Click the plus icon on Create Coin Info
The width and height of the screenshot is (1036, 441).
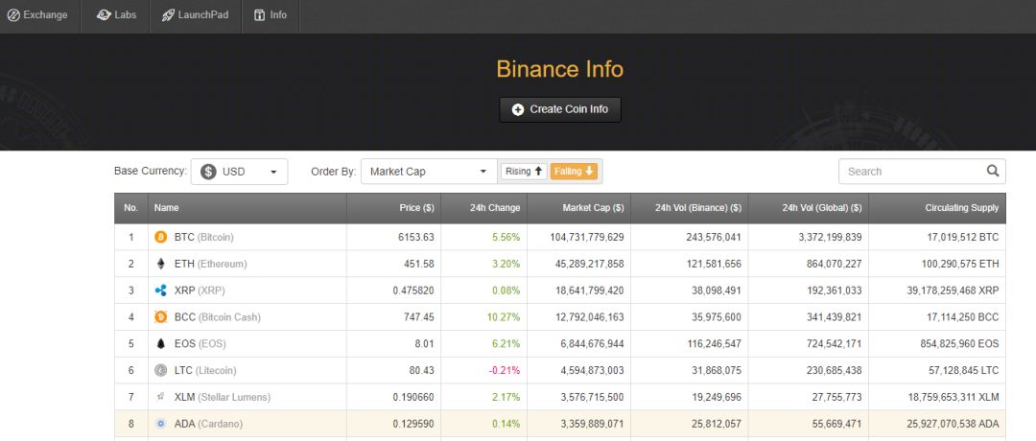tap(518, 109)
